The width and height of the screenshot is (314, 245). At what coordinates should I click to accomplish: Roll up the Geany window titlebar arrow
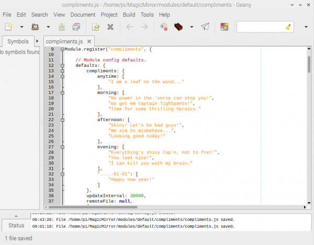(x=292, y=5)
